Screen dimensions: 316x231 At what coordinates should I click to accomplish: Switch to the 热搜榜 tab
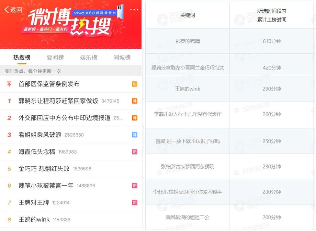22,57
